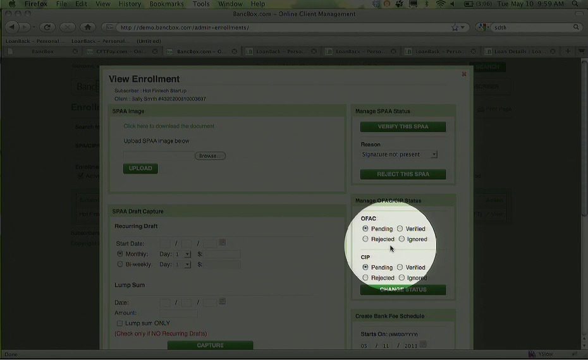Open the Lump Sum Date calendar icon
This screenshot has width=588, height=360.
(x=222, y=301)
